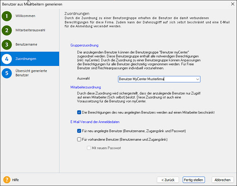Image resolution: width=237 pixels, height=186 pixels.
Task: Click the green number 2 step circle
Action: (x=7, y=30)
